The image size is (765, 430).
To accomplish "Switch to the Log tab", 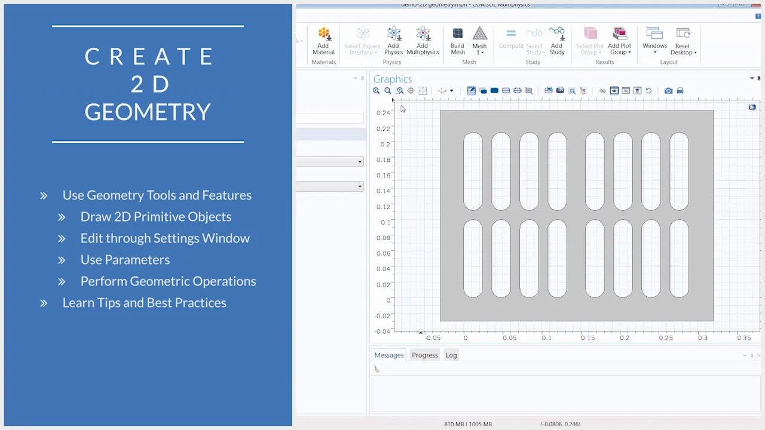I will tap(451, 355).
